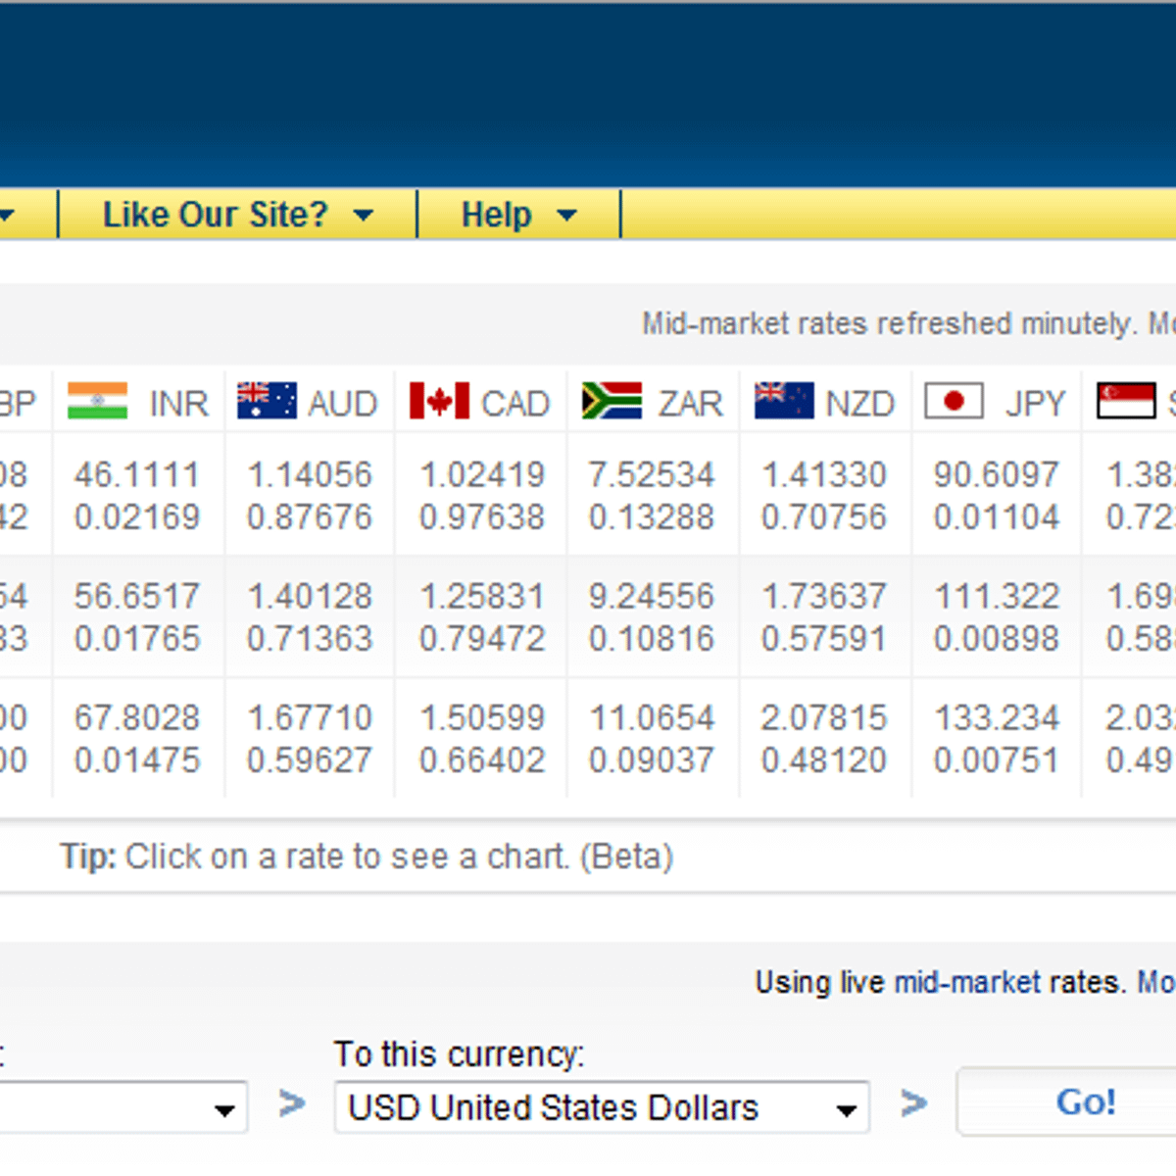This screenshot has height=1176, width=1176.
Task: Click the 0.87676 AUD inverse rate
Action: 309,516
